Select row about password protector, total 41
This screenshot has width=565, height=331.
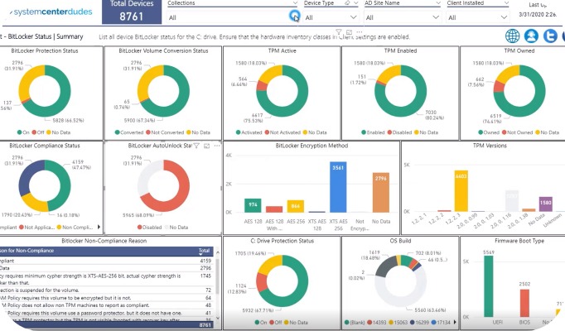107,313
